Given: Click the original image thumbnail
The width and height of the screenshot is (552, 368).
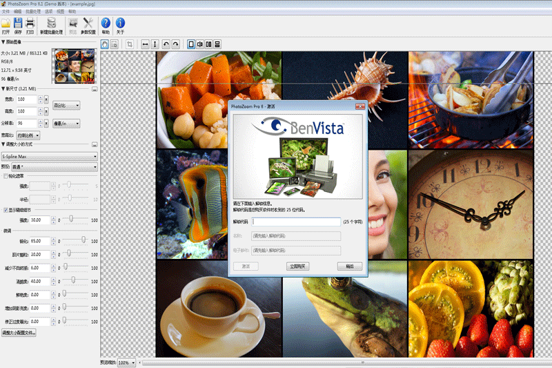Looking at the screenshot, I should (75, 66).
